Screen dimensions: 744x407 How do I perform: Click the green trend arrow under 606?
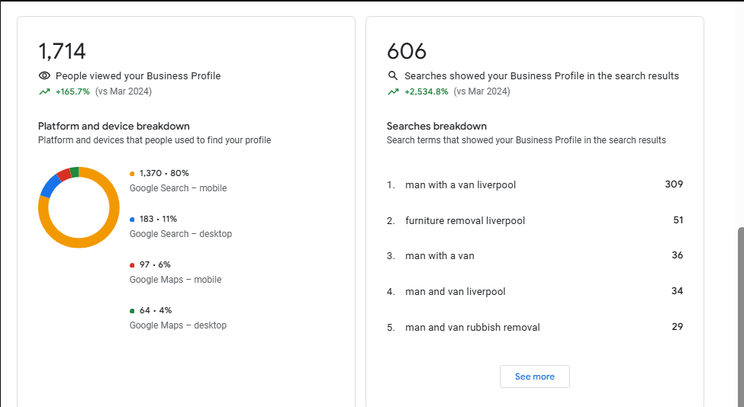pos(393,92)
